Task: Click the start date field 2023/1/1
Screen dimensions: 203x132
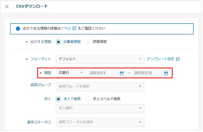Action: 103,73
